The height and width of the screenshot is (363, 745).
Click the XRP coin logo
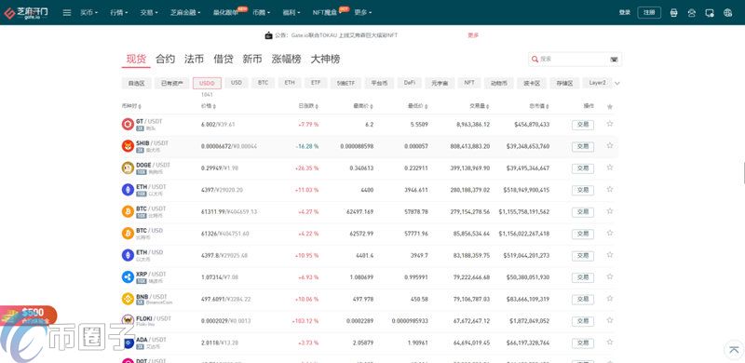pyautogui.click(x=128, y=277)
